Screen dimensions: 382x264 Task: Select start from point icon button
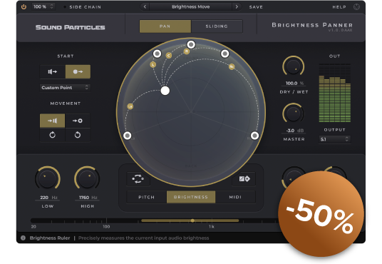pyautogui.click(x=78, y=71)
